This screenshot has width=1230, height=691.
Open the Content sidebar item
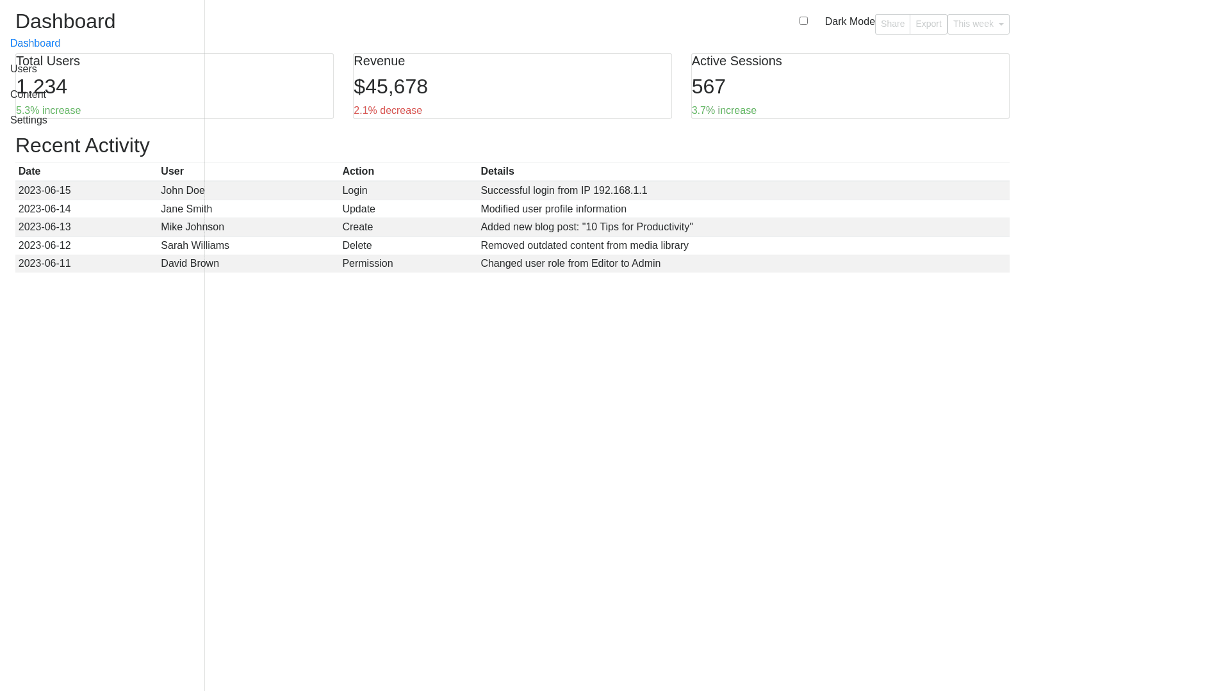28,95
